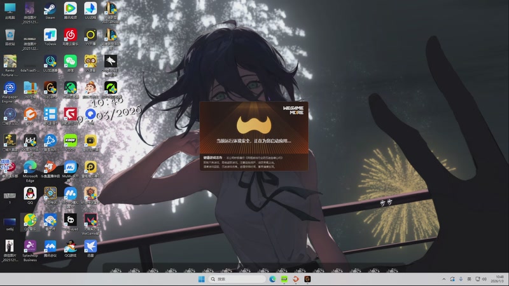Select the QQ音乐 desktop shortcut
The width and height of the screenshot is (509, 286).
pos(30,222)
